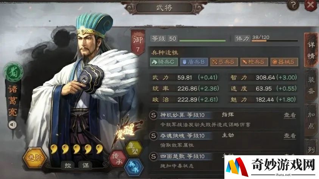Image resolution: width=319 pixels, height=179 pixels.
Task: Play the hero voice speaker icon
Action: click(12, 125)
